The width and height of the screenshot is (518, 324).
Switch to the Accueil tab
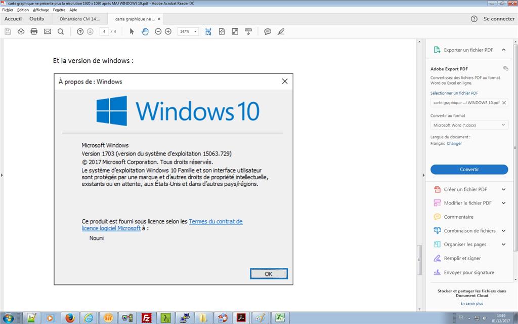pos(13,19)
